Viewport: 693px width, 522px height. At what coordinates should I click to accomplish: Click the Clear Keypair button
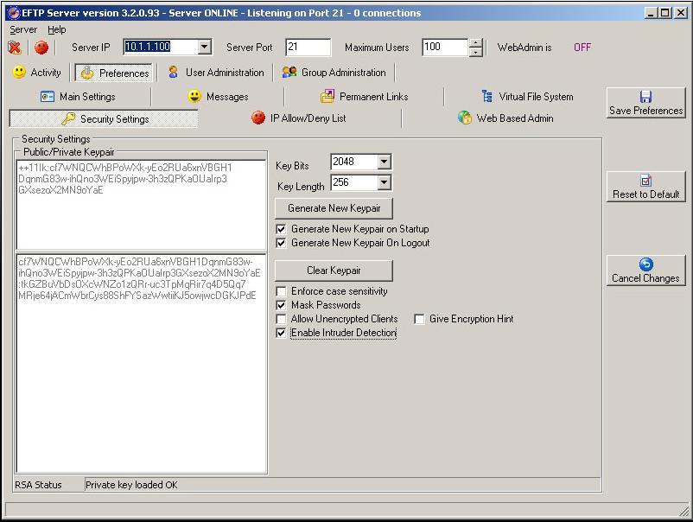(x=334, y=271)
